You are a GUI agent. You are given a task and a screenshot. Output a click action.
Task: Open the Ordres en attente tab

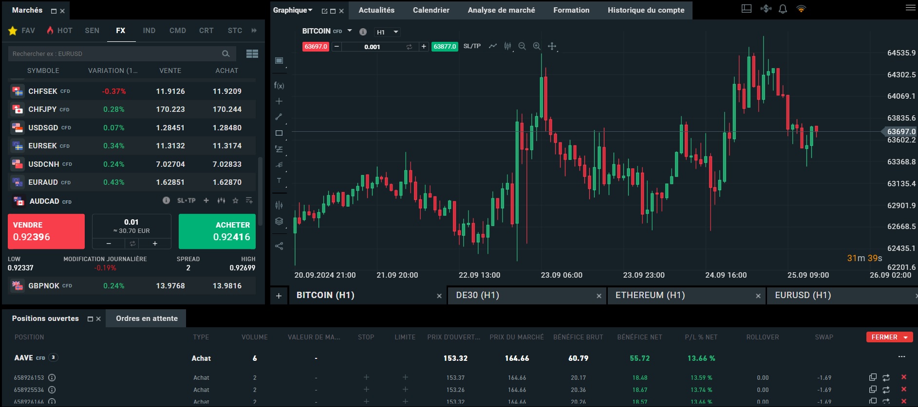pos(147,319)
